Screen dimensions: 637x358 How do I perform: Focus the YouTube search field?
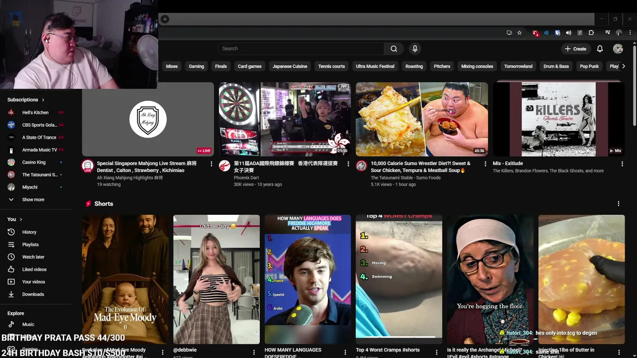[301, 49]
